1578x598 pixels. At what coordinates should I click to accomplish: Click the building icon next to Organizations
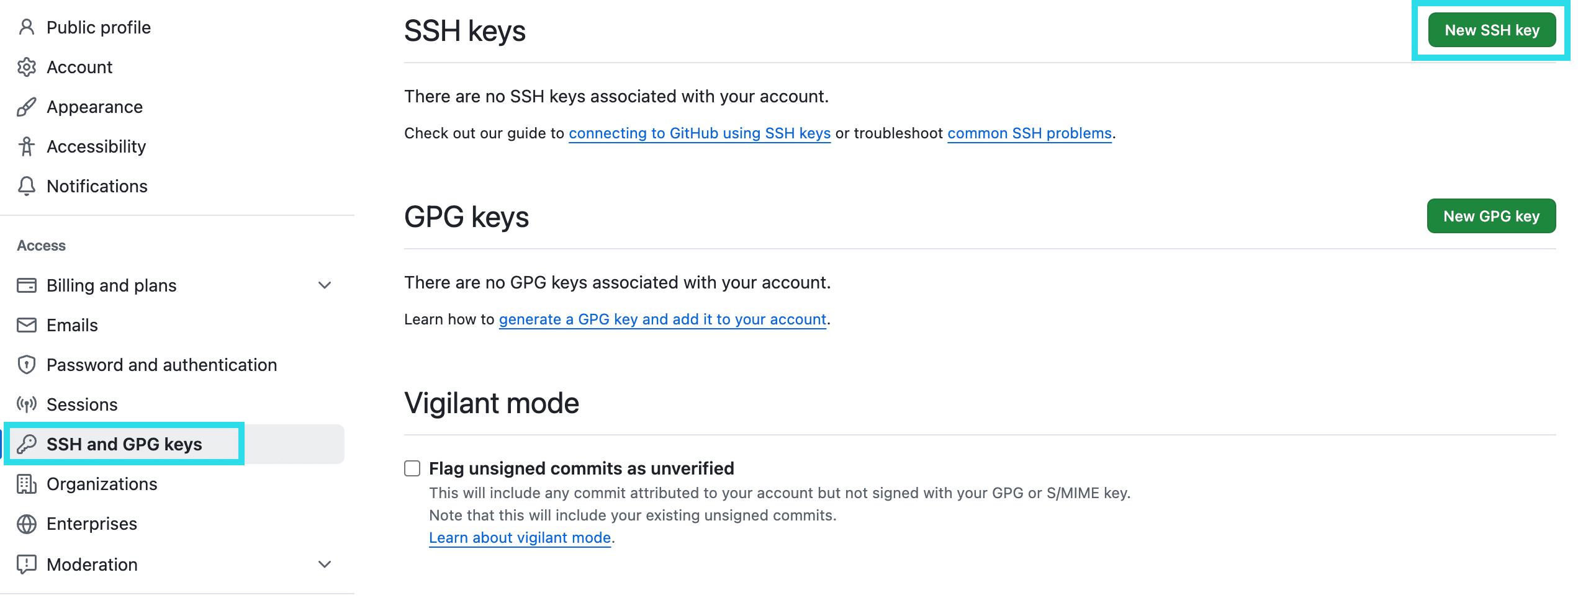[27, 483]
